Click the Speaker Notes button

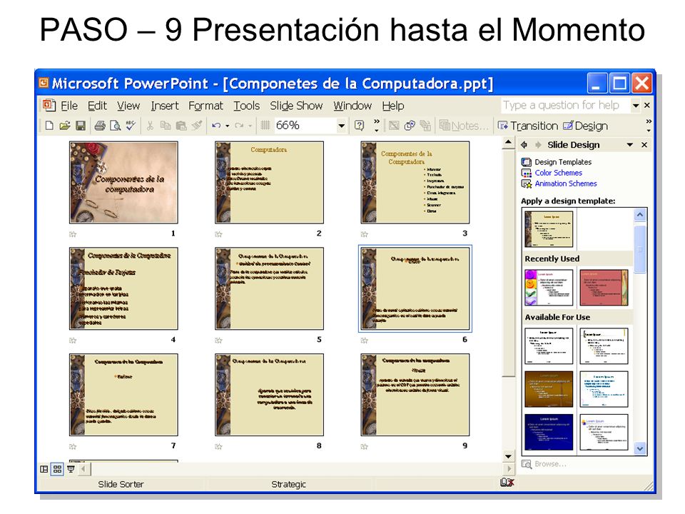point(464,126)
